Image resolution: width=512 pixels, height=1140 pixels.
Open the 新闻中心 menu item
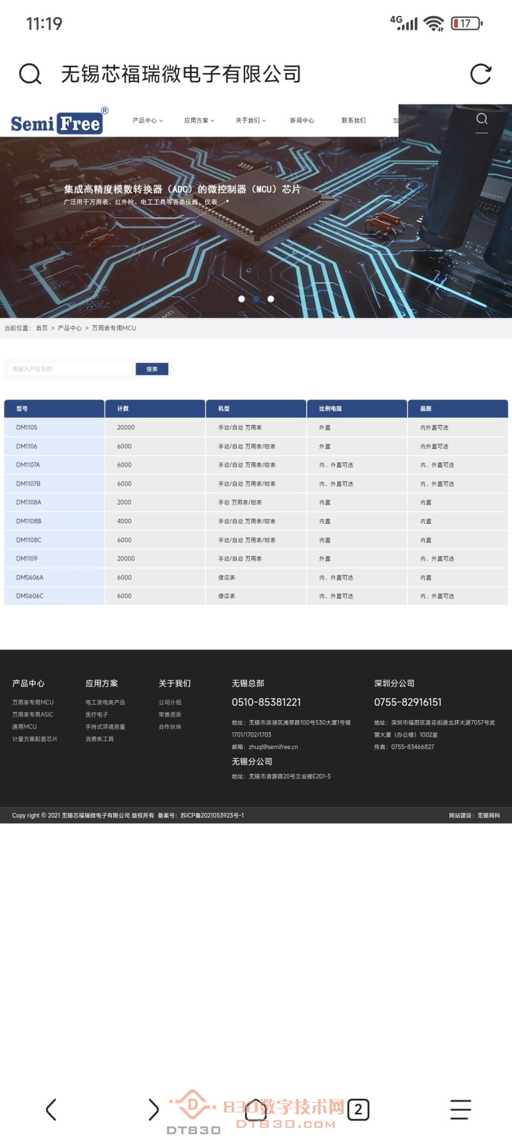[x=302, y=121]
